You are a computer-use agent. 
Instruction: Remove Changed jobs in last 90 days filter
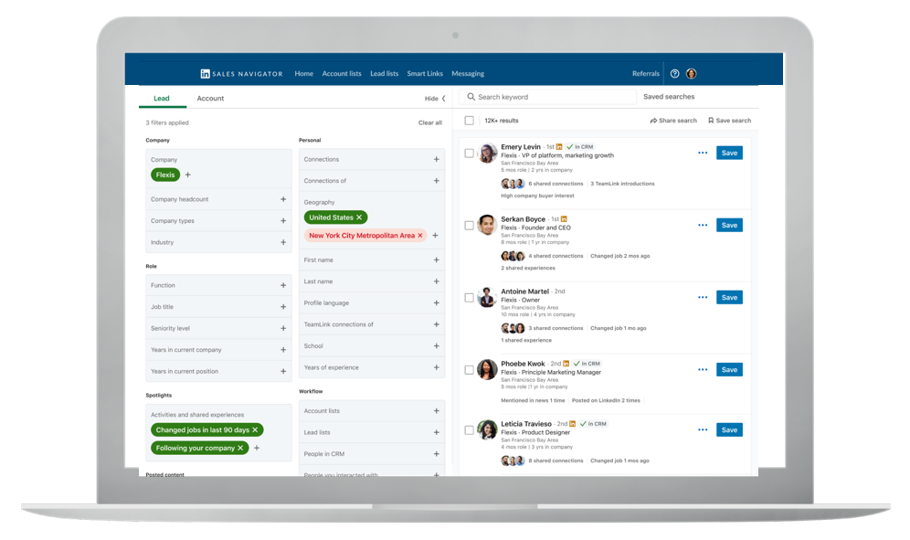(x=256, y=430)
